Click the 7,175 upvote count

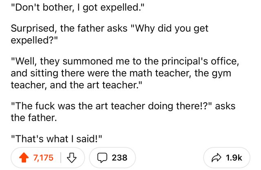(x=44, y=157)
